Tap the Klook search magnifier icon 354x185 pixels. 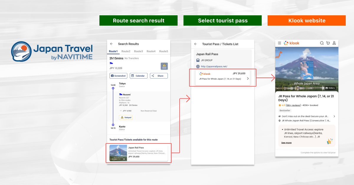pyautogui.click(x=322, y=43)
